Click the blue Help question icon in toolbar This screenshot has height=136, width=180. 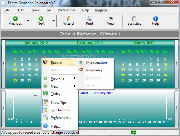point(155,19)
